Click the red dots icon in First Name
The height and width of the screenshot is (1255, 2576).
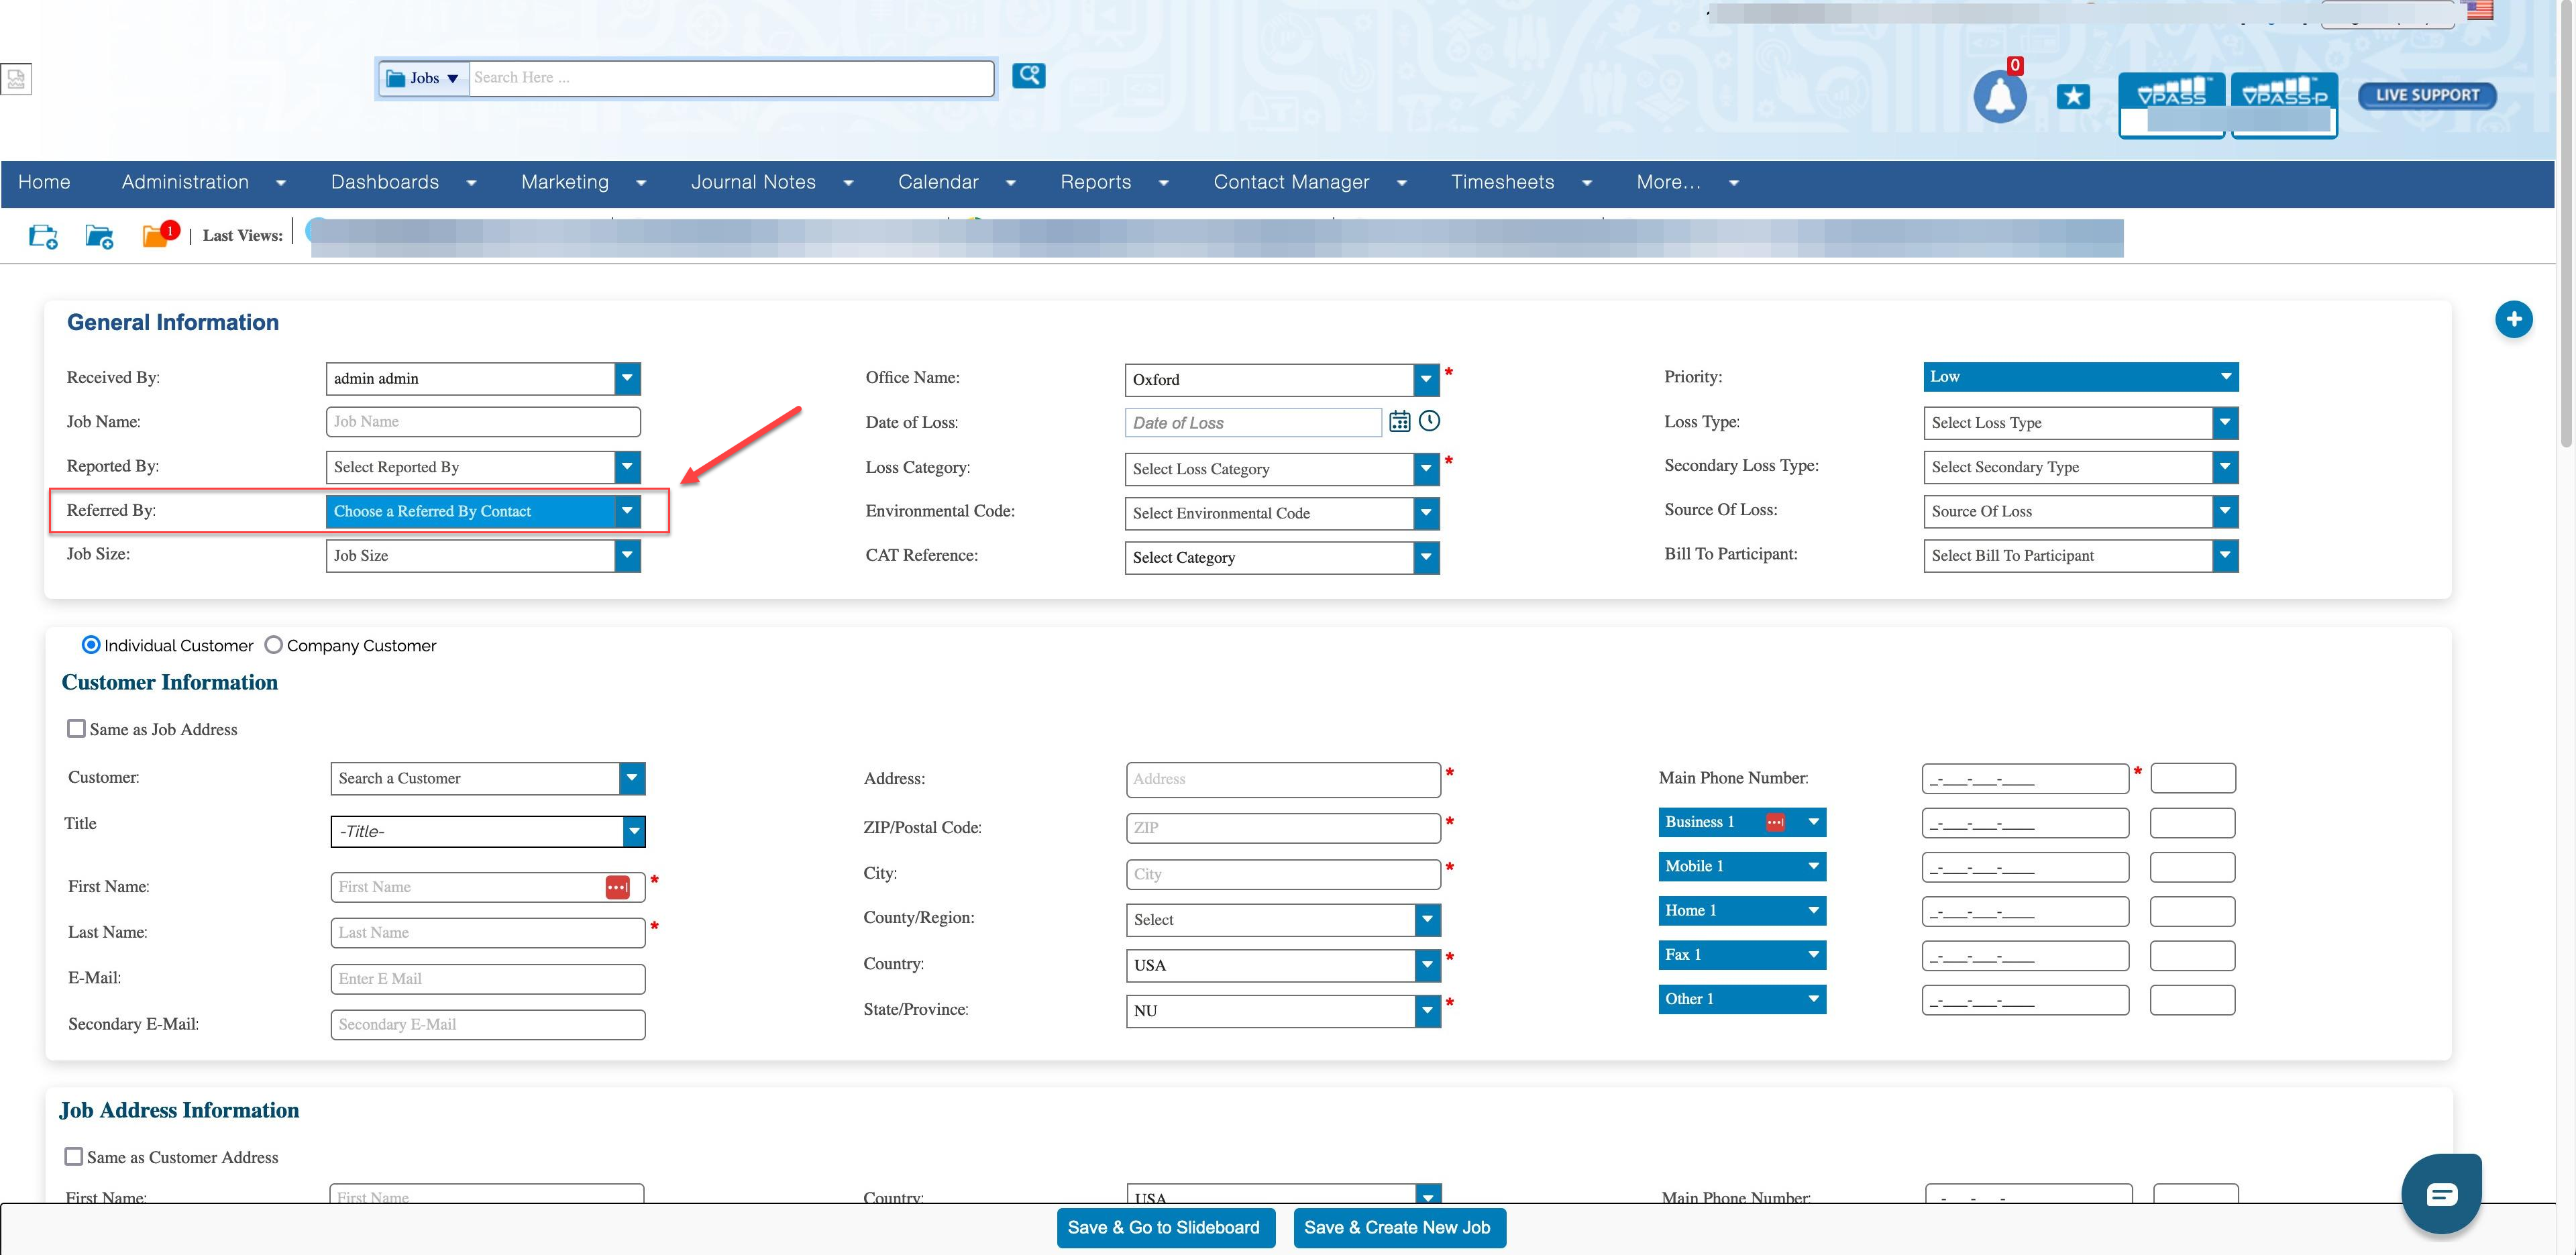[617, 887]
